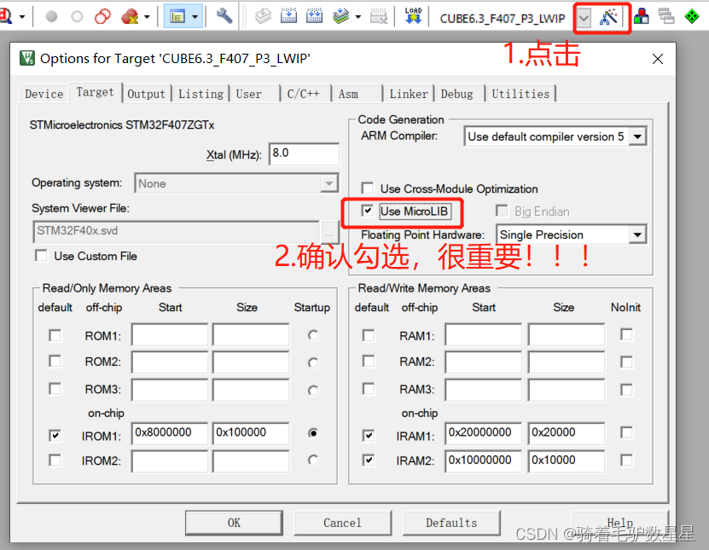Switch to the C/C++ tab
This screenshot has height=550, width=709.
(x=304, y=94)
